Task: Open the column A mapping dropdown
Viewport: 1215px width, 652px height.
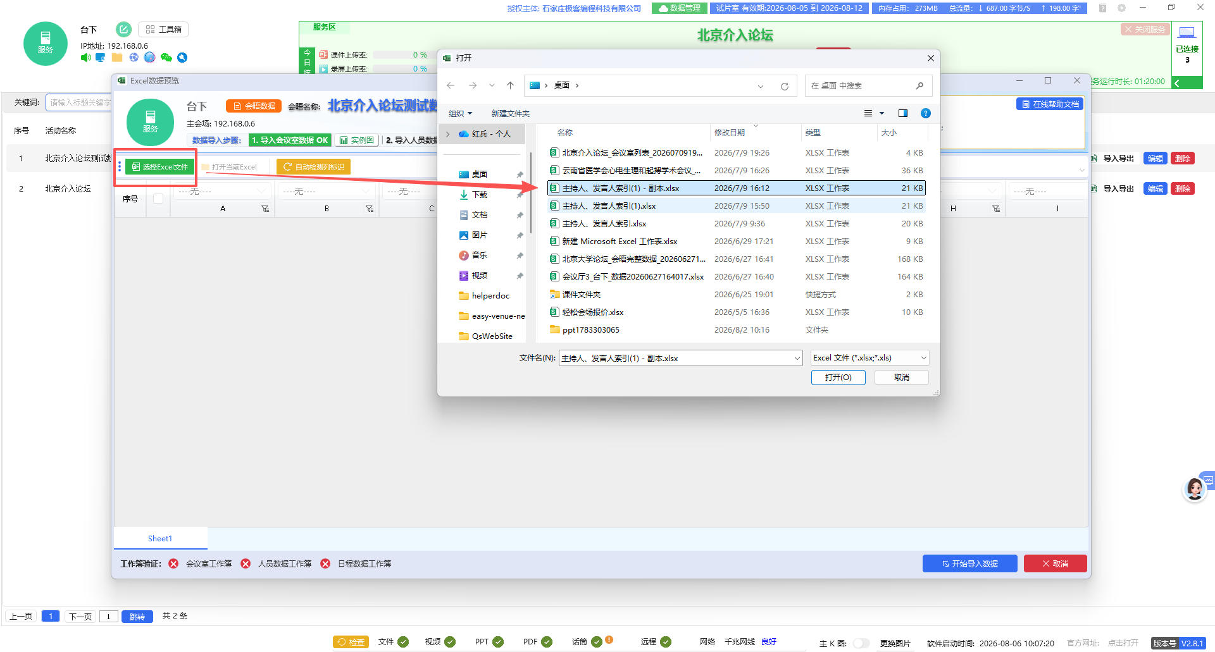Action: pyautogui.click(x=221, y=191)
